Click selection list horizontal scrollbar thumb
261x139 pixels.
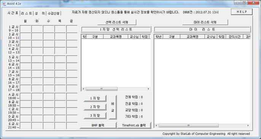coord(102,89)
